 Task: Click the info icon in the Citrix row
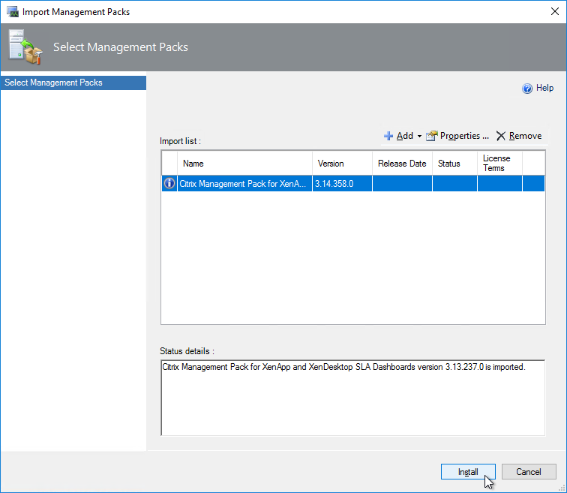[x=169, y=183]
